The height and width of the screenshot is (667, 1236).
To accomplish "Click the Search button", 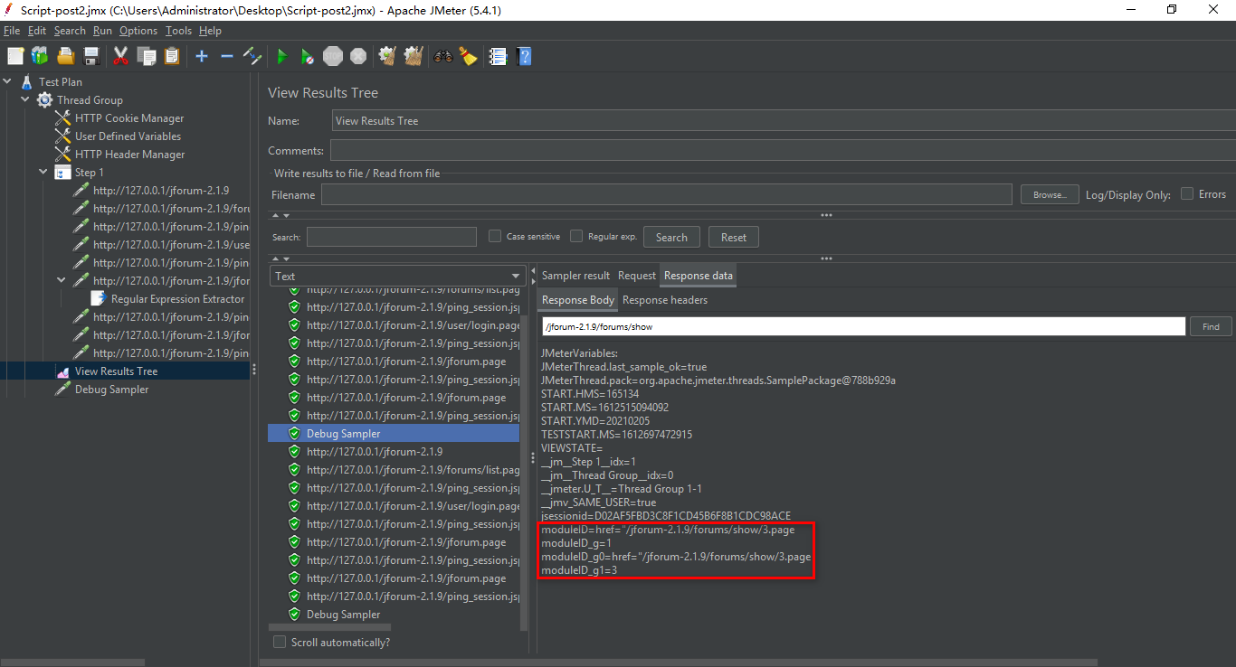I will 671,237.
